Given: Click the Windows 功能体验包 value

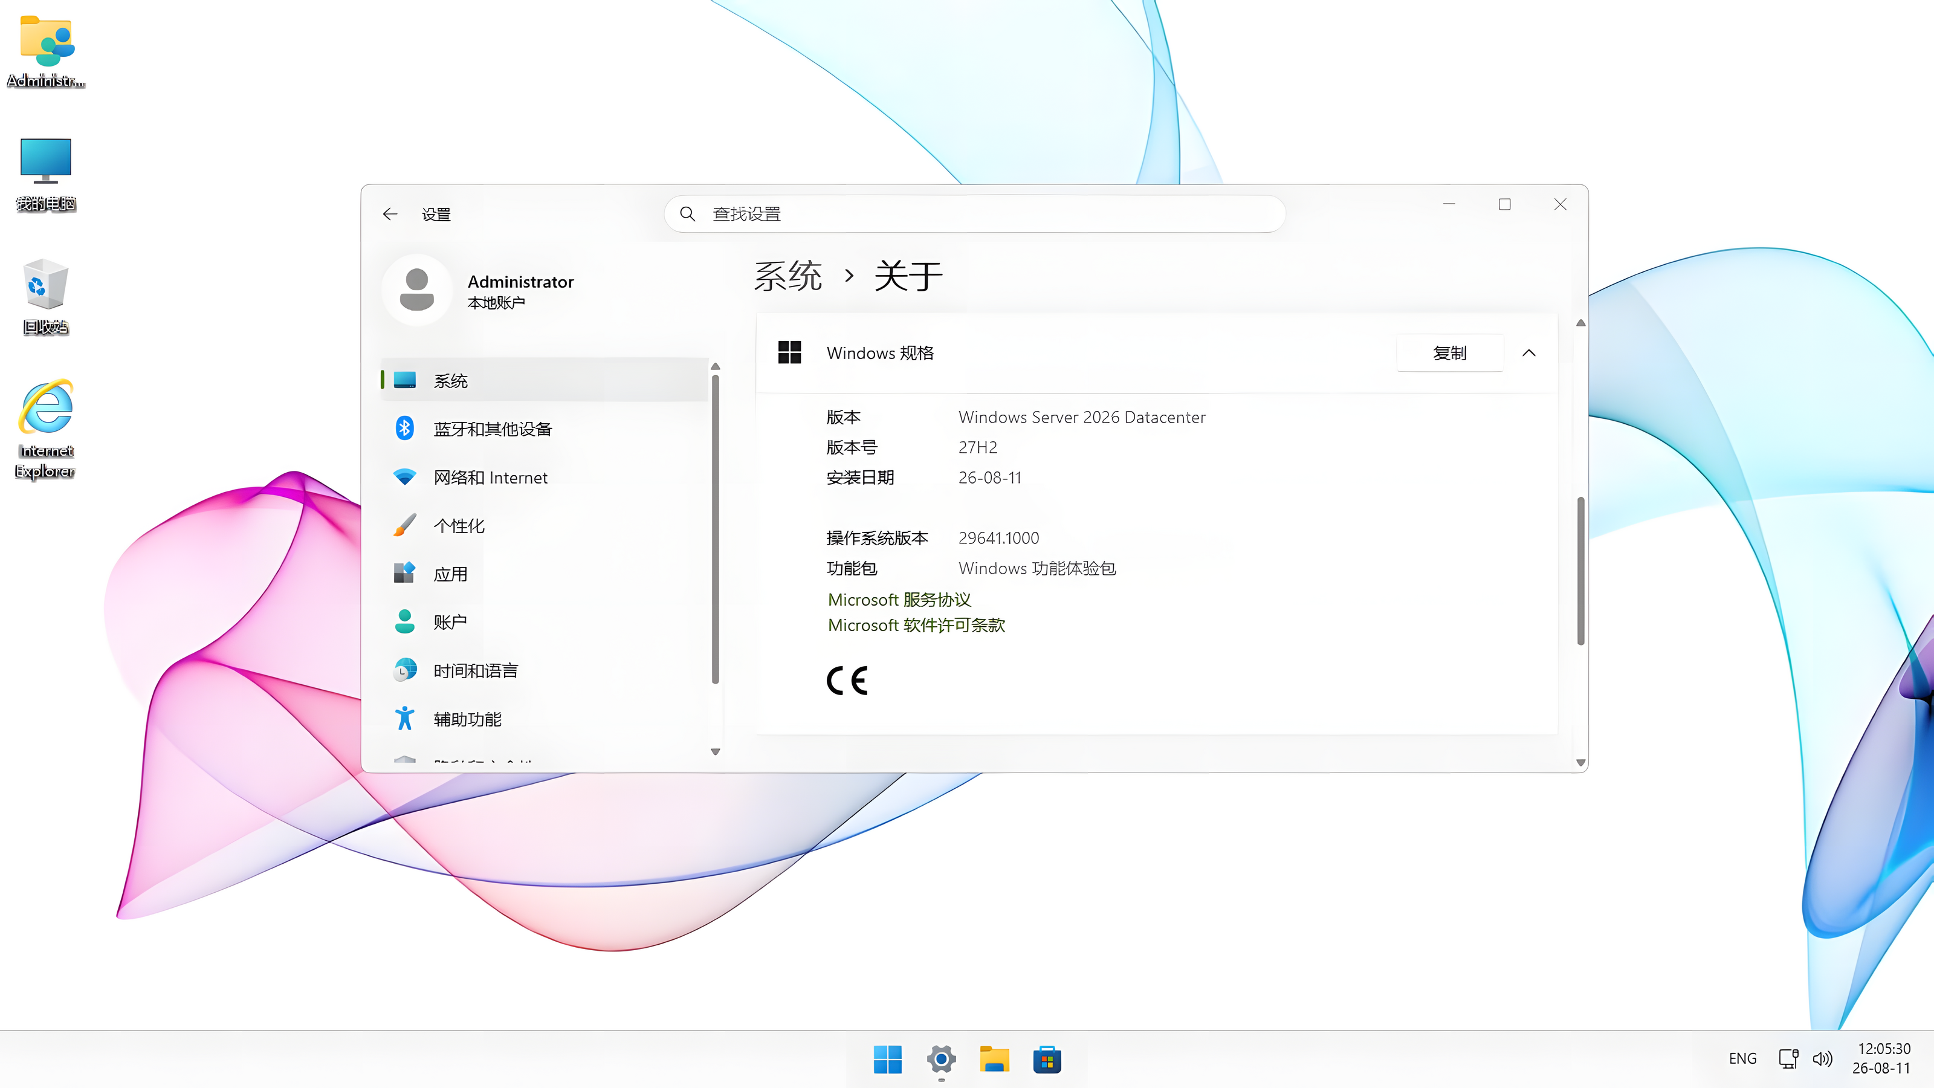Looking at the screenshot, I should tap(1037, 568).
